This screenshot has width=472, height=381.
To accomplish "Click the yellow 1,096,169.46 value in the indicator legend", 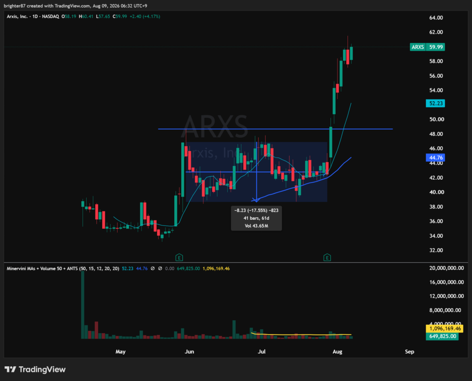I will [x=216, y=269].
